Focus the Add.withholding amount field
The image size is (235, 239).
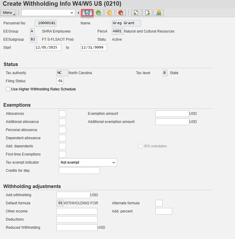pos(73,195)
